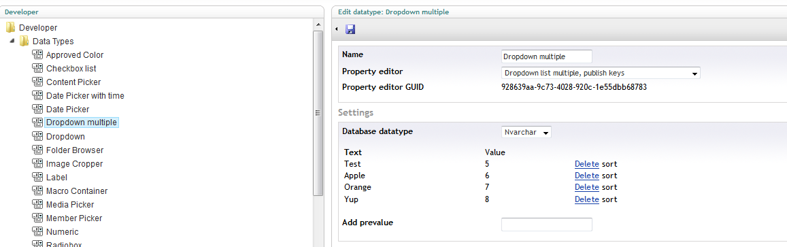Delete the Orange prevalue
Image resolution: width=787 pixels, height=247 pixels.
tap(587, 187)
